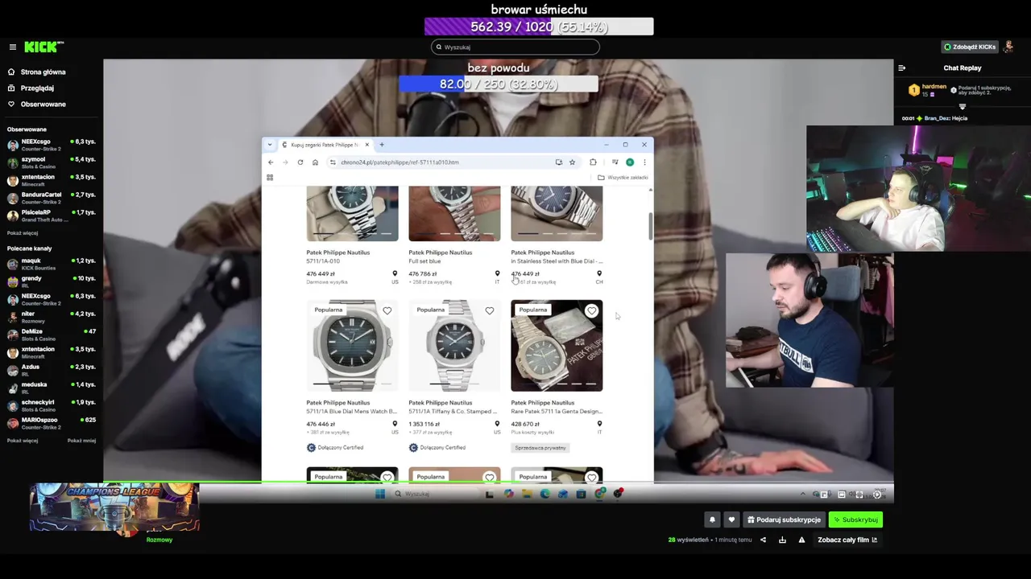
Task: Open Chrome profile avatar
Action: tap(630, 162)
